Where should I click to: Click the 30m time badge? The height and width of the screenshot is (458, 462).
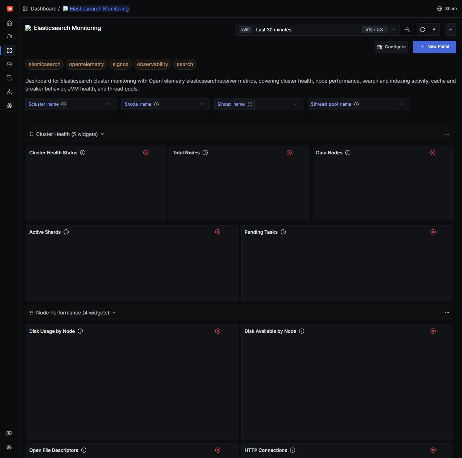pos(245,30)
